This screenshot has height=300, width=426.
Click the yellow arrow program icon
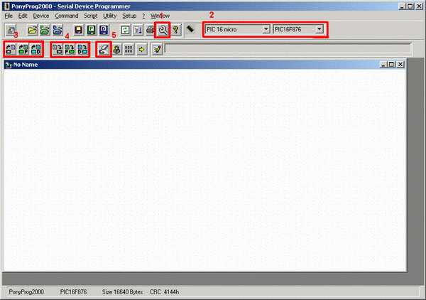pos(141,49)
